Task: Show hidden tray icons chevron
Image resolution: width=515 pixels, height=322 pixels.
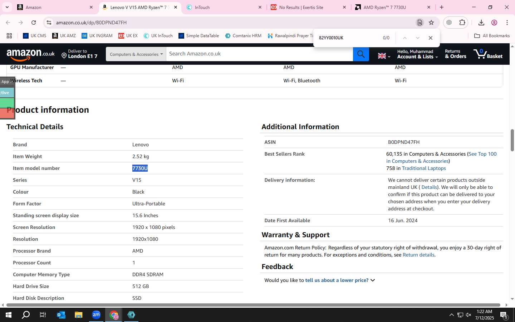Action: (451, 315)
